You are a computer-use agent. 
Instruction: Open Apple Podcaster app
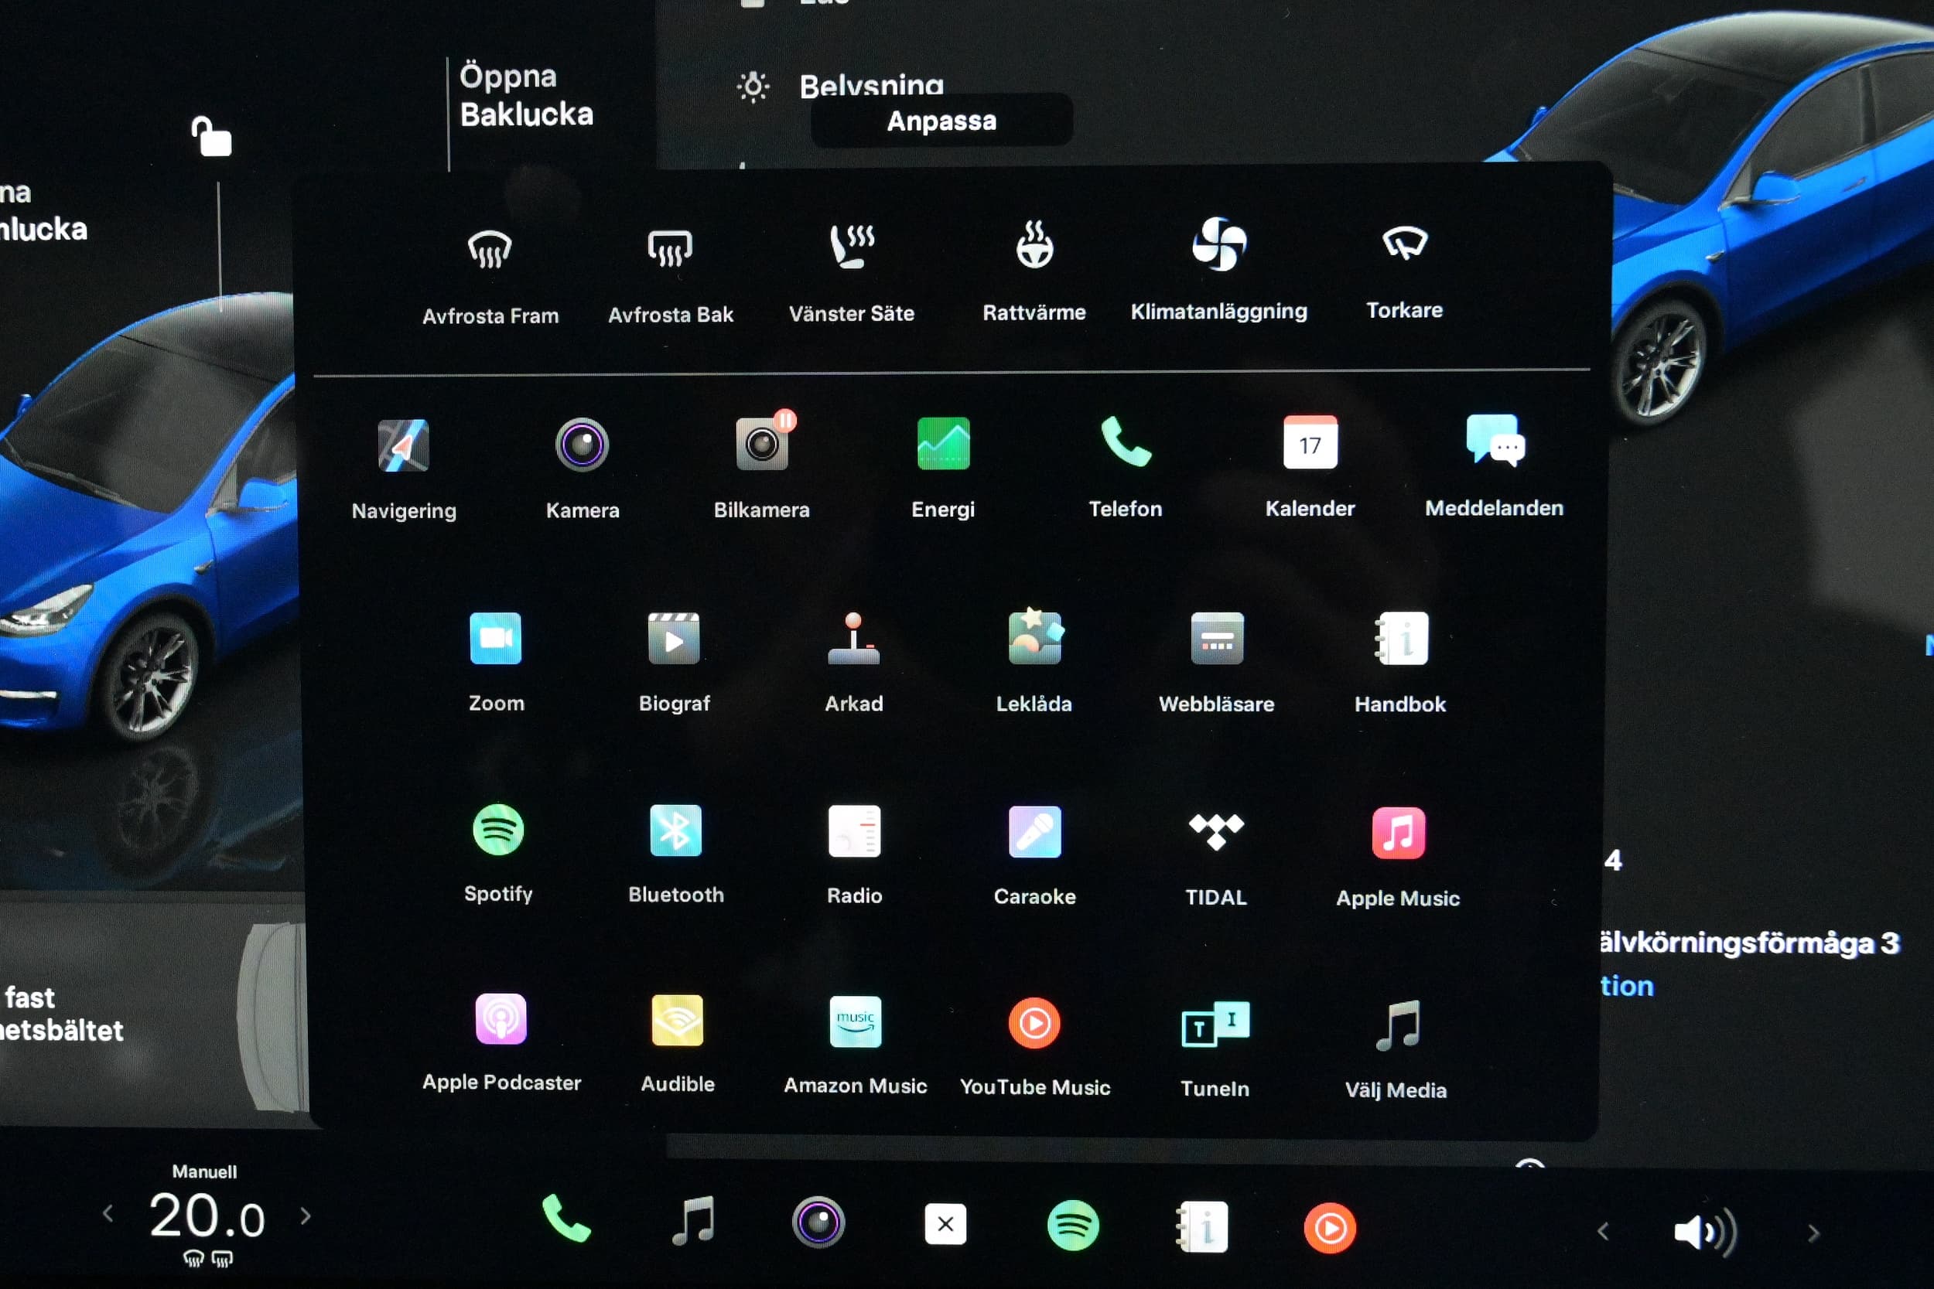point(501,1042)
